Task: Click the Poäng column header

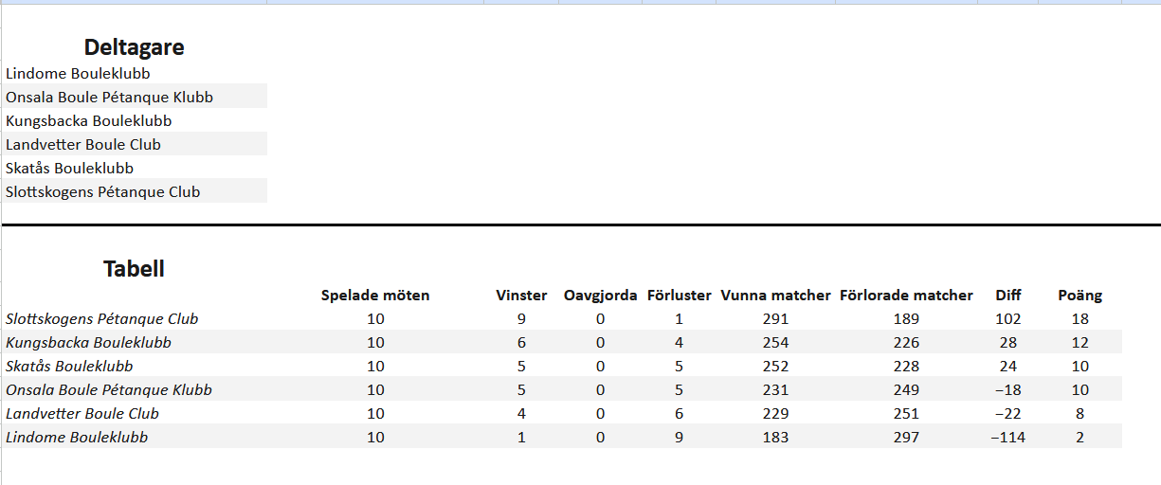Action: pyautogui.click(x=1079, y=295)
